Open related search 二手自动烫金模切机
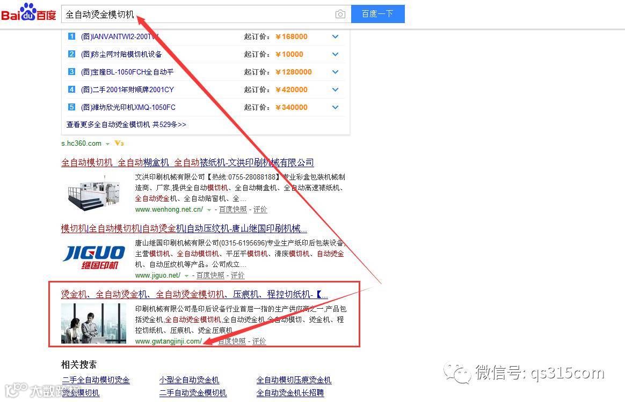The image size is (625, 402). click(193, 393)
